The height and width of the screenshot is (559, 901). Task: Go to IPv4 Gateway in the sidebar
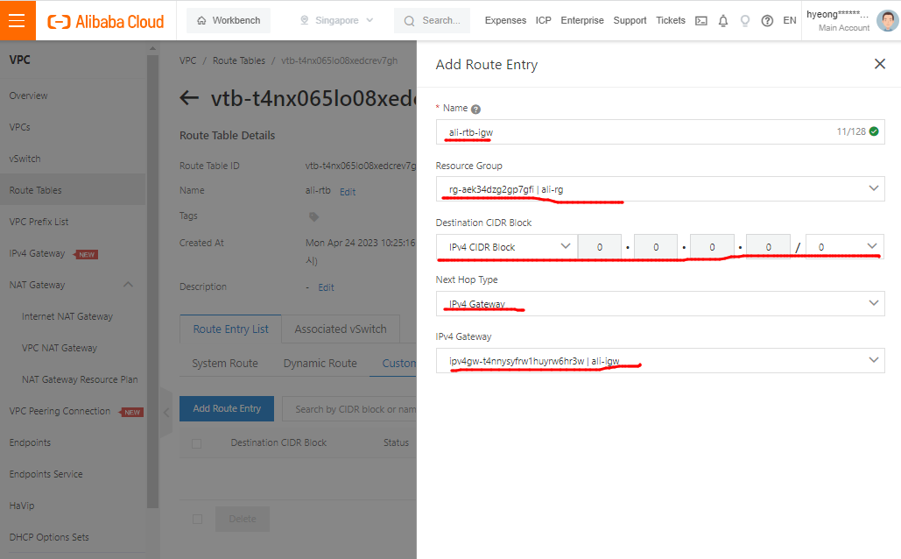pos(37,253)
